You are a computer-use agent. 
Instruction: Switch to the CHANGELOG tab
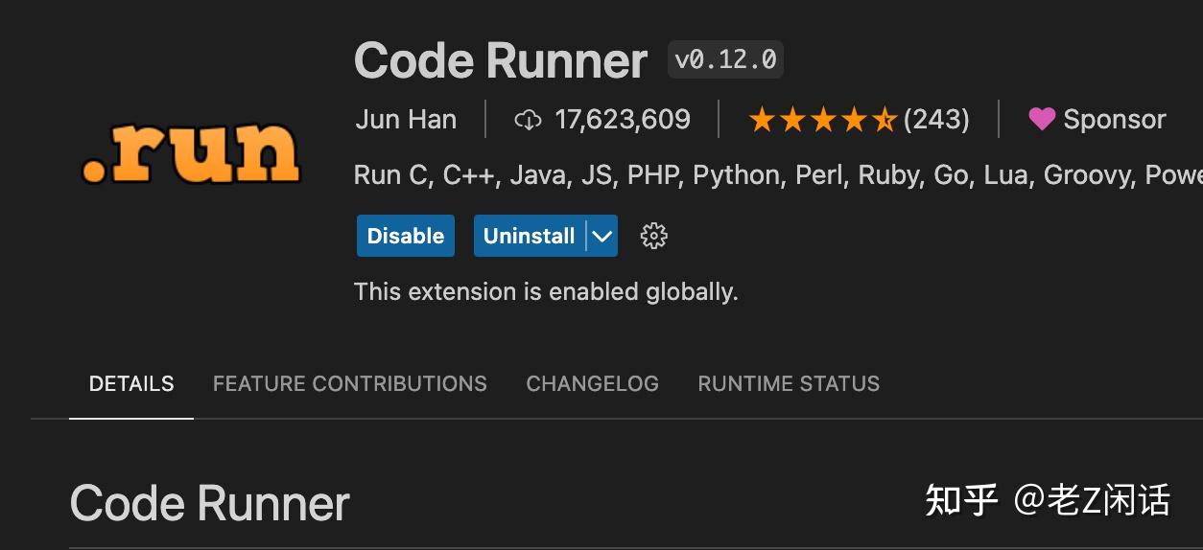[x=592, y=384]
